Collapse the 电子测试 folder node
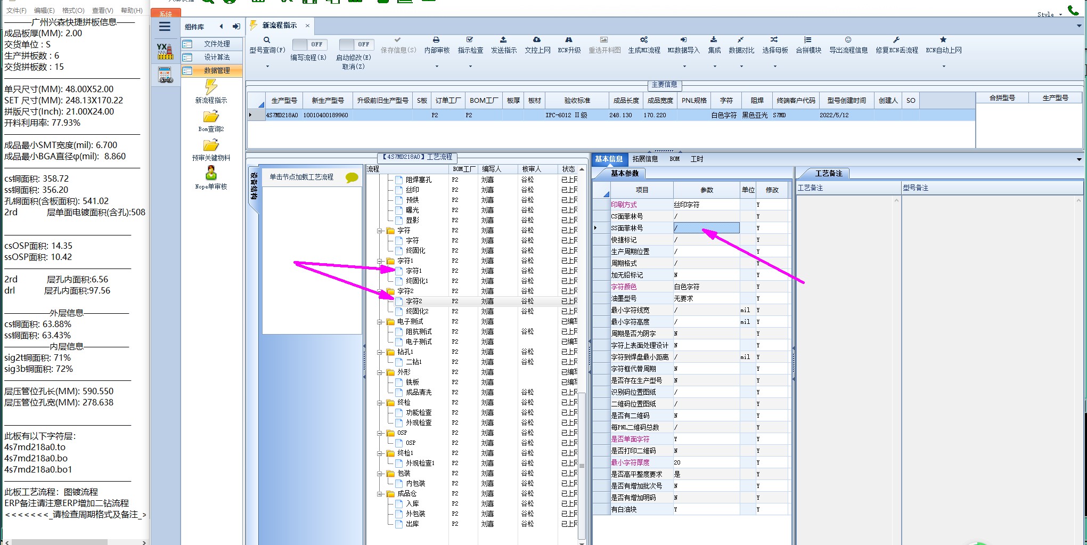The height and width of the screenshot is (545, 1087). 380,322
